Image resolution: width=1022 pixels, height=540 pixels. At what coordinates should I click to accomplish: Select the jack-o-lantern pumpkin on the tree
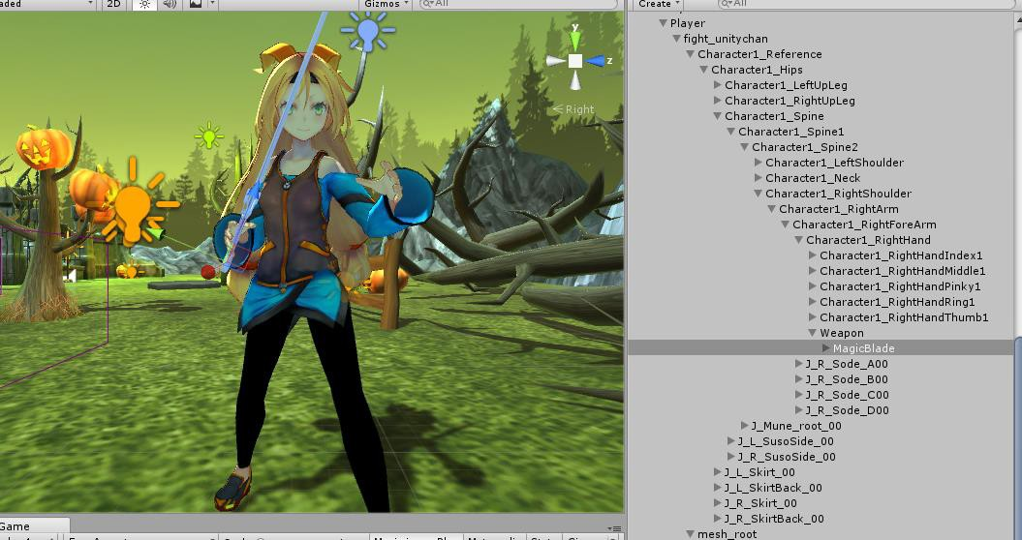(44, 148)
